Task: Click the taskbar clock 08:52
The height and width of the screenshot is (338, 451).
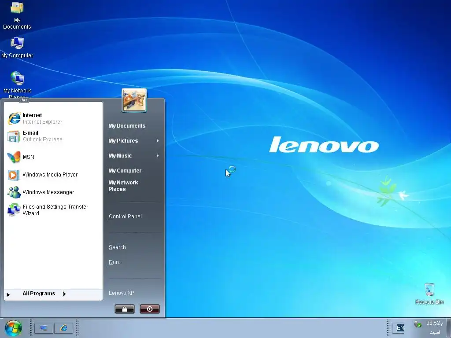Action: tap(434, 323)
